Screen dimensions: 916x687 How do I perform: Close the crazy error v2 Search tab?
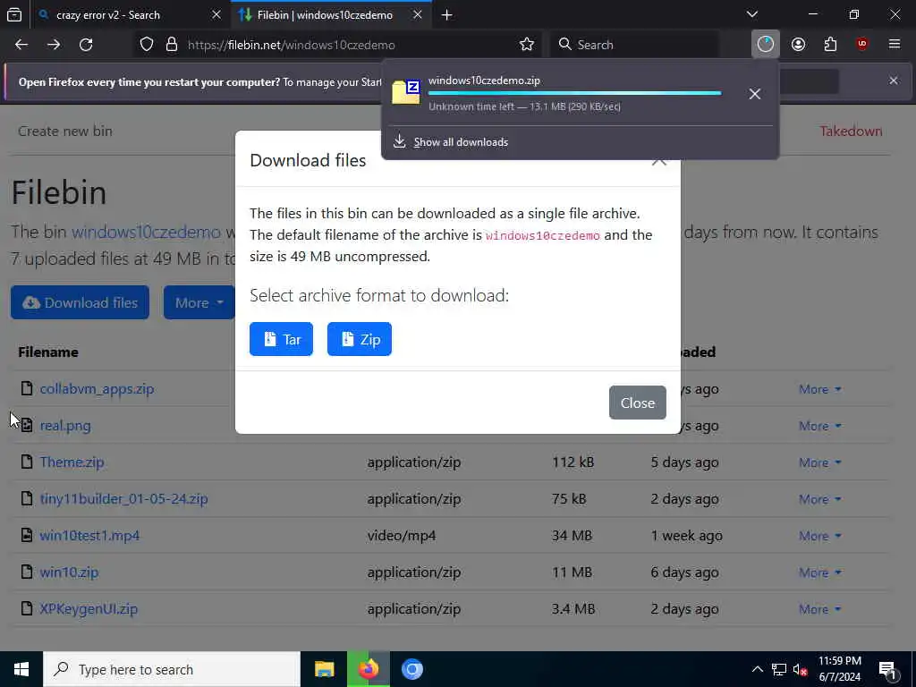(x=216, y=15)
